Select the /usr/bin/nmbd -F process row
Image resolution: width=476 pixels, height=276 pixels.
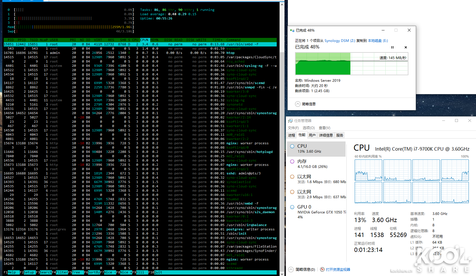coord(140,203)
